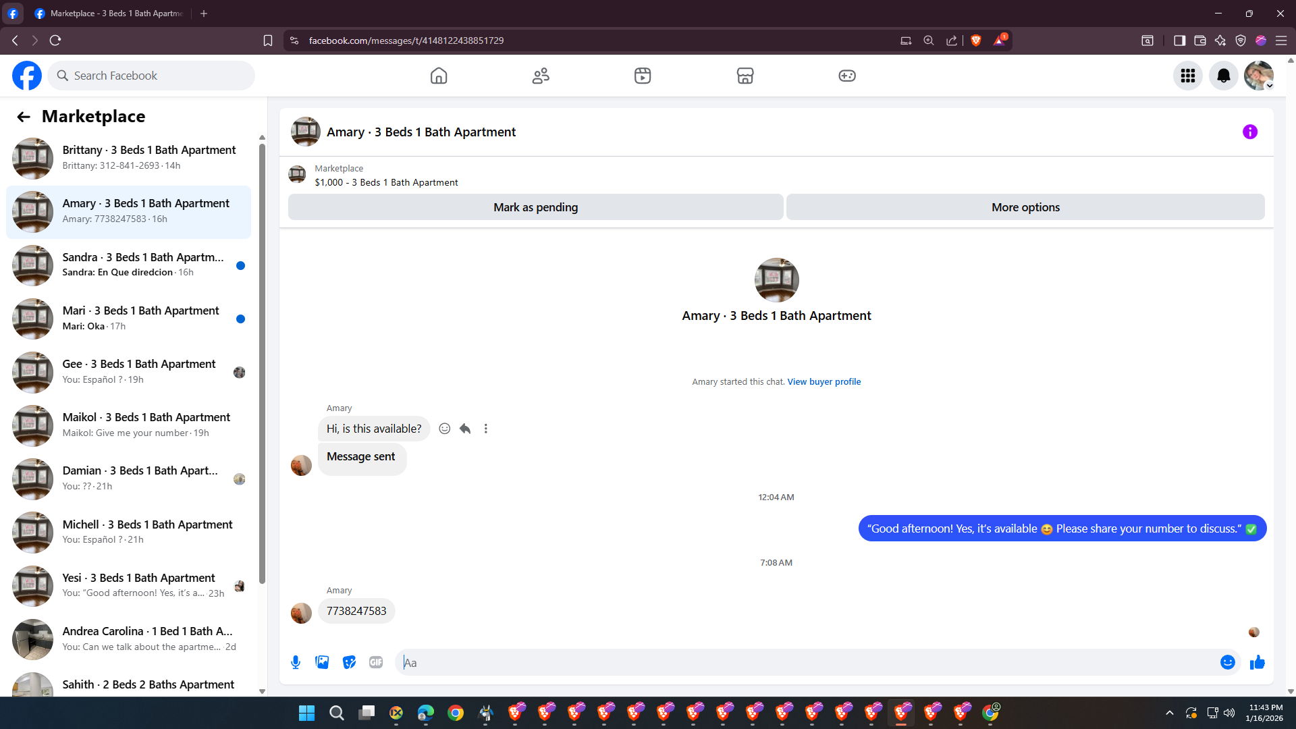Viewport: 1296px width, 729px height.
Task: Click Mark as pending button
Action: [x=535, y=207]
